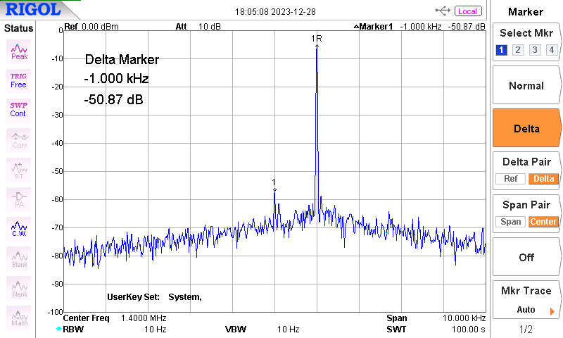The height and width of the screenshot is (338, 563).
Task: Set marker mode to Normal
Action: [526, 85]
